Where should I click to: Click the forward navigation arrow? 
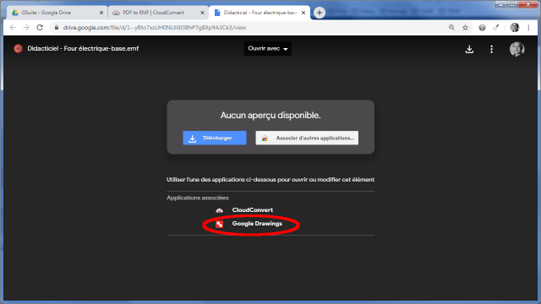[26, 28]
